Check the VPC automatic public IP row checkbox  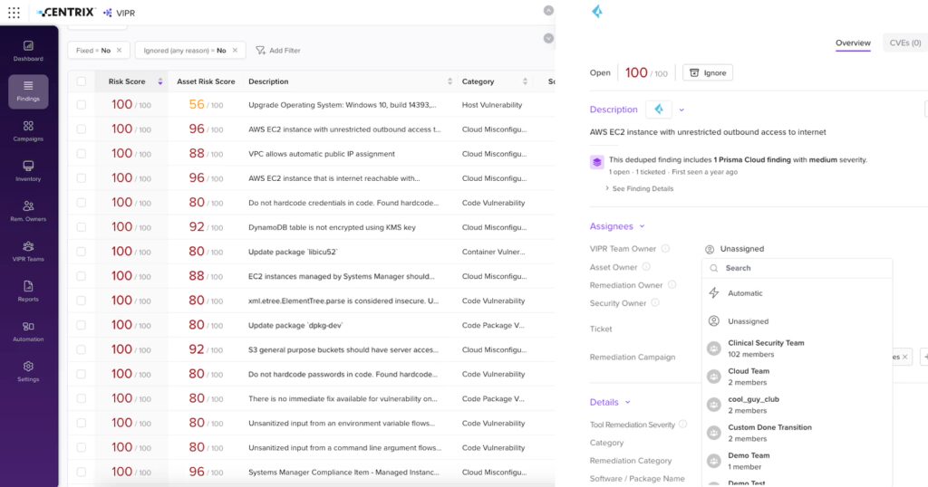coord(82,154)
